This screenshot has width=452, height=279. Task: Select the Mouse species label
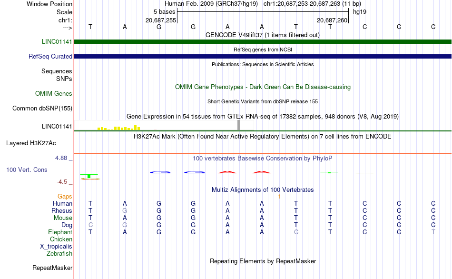click(x=63, y=218)
